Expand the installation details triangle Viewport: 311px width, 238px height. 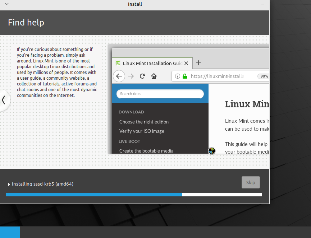(9, 185)
